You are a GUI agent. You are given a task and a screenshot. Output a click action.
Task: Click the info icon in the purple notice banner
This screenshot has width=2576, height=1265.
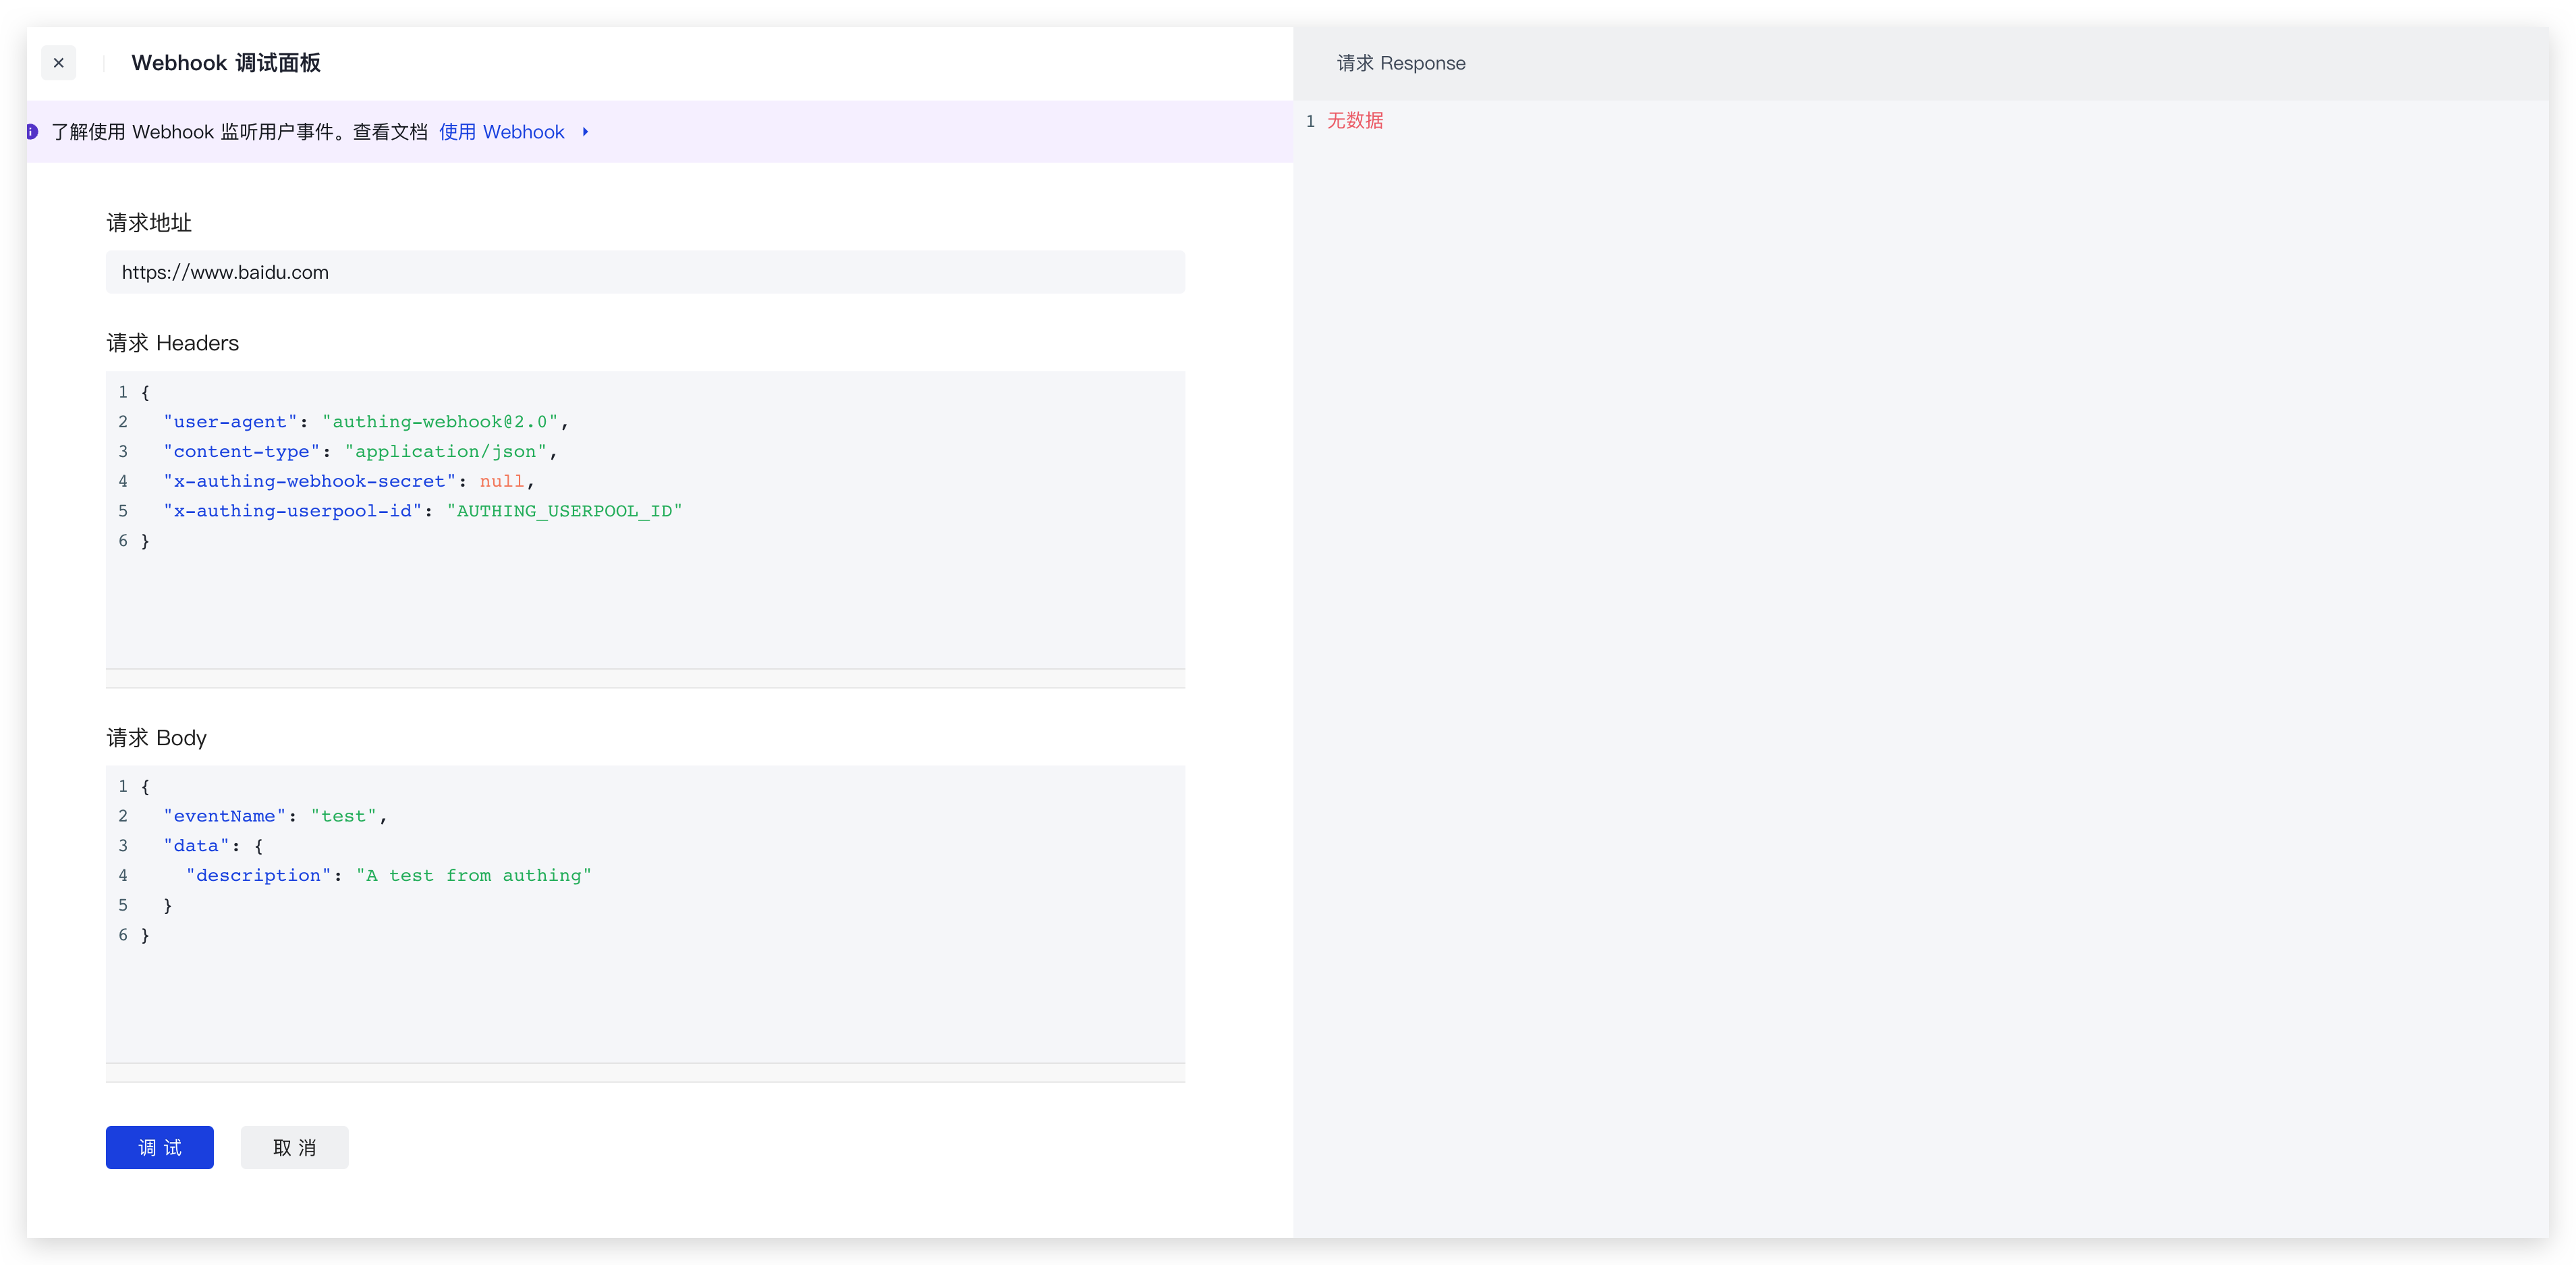31,131
